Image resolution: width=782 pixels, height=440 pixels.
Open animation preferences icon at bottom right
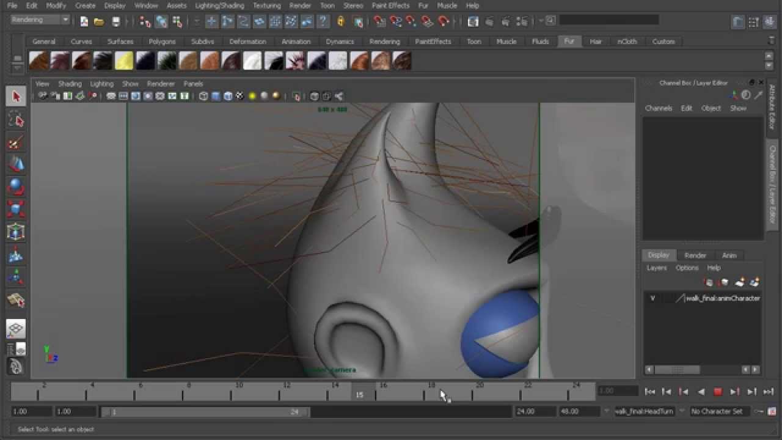772,411
